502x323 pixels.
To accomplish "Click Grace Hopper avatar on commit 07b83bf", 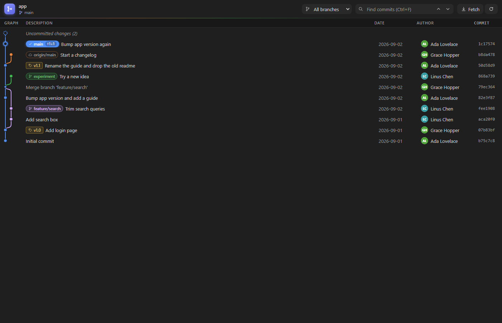I will pyautogui.click(x=425, y=130).
